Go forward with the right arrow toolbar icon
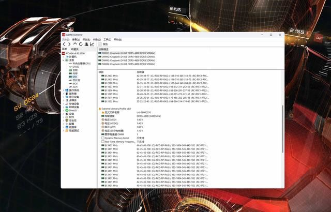Image resolution: width=331 pixels, height=212 pixels. [x=69, y=44]
